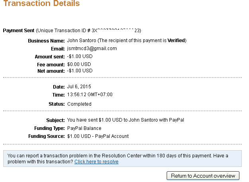Click the Amount sent value -$1.00 USD

[80, 57]
